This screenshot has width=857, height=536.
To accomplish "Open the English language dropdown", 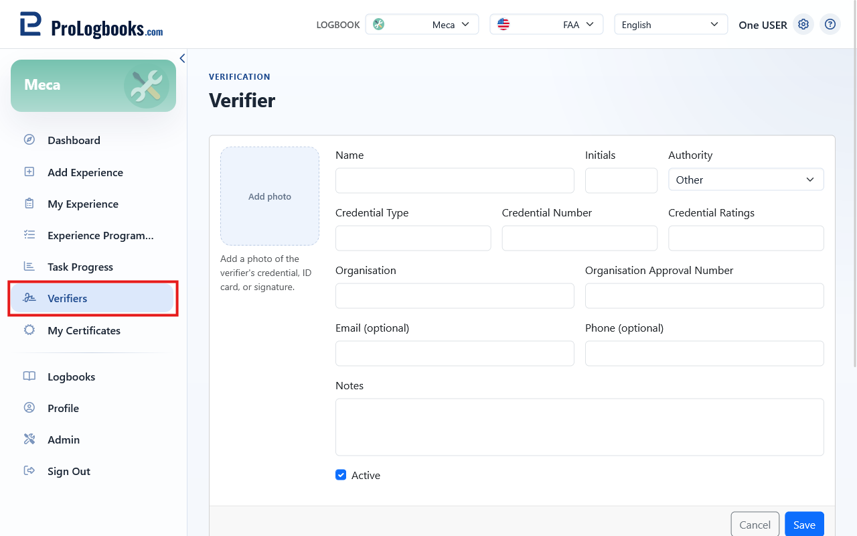I will 671,25.
